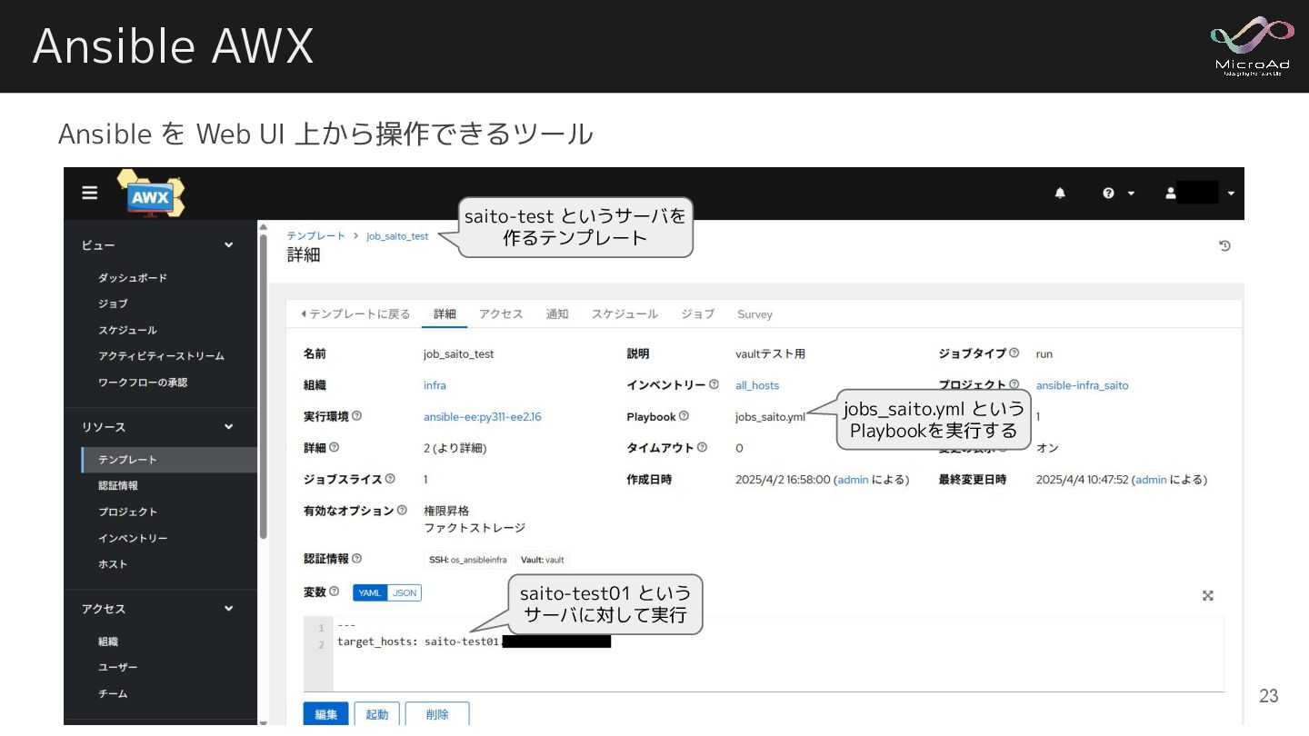Open ジョブ in sidebar
The height and width of the screenshot is (736, 1309).
[113, 303]
